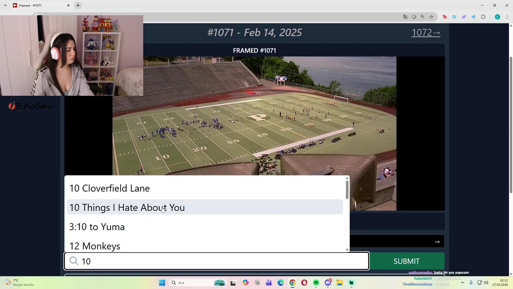This screenshot has width=513, height=289.
Task: Open a new browser tab
Action: [78, 5]
